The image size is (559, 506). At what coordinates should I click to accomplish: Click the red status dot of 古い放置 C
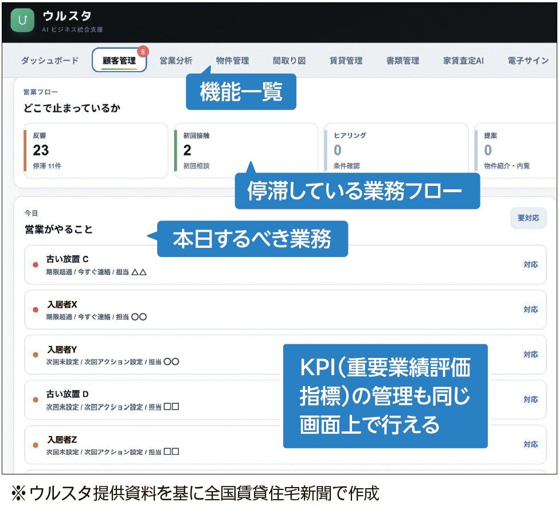pyautogui.click(x=36, y=265)
